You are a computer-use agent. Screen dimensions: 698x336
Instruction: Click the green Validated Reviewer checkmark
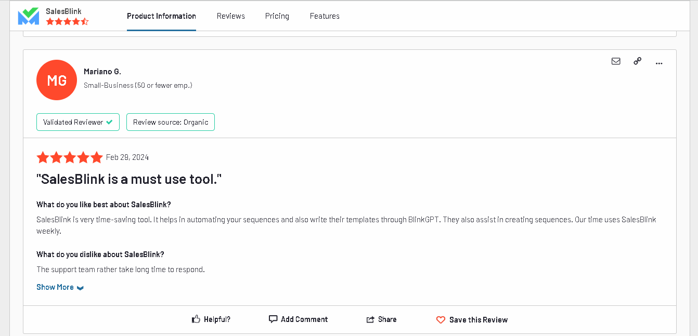[109, 123]
